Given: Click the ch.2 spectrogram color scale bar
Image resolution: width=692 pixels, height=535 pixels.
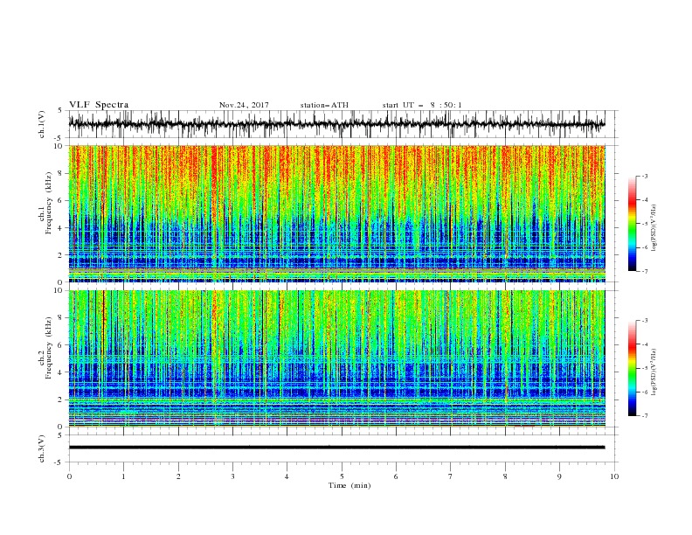Looking at the screenshot, I should coord(632,368).
